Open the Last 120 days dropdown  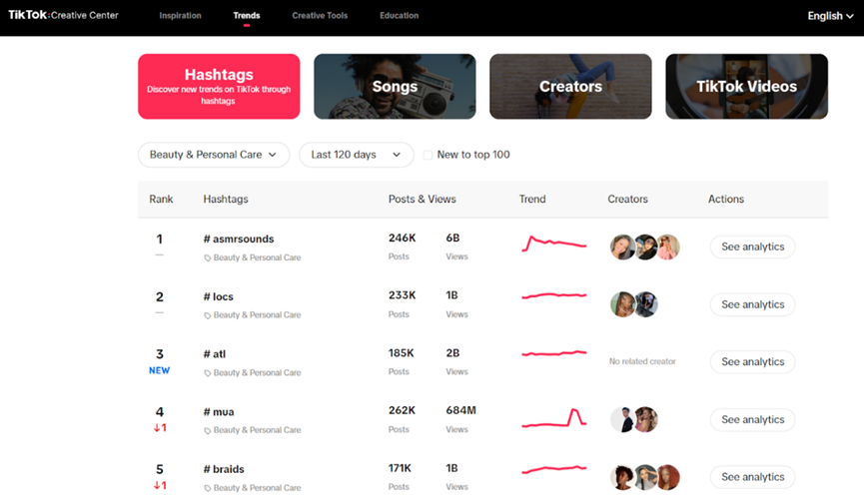(357, 155)
